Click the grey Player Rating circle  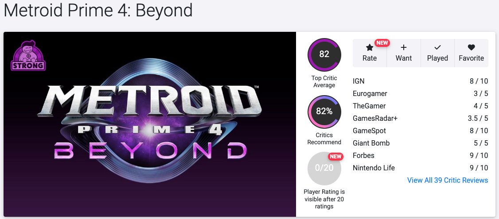[324, 168]
